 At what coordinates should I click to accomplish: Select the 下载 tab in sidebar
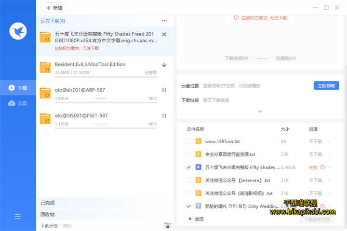click(18, 88)
